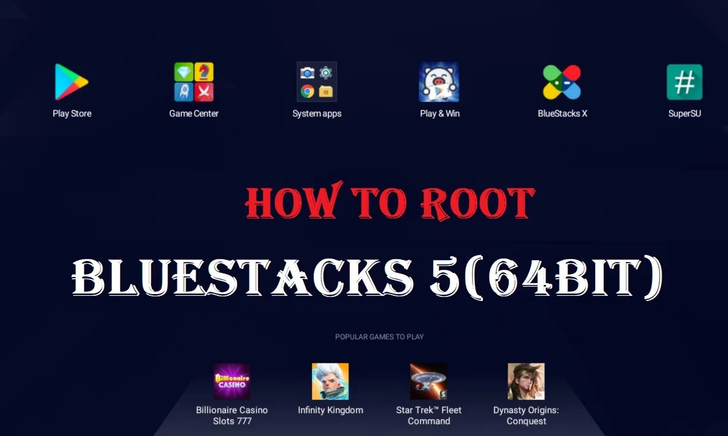728x436 pixels.
Task: Click the Star Trek Fleet Command label
Action: pyautogui.click(x=428, y=415)
